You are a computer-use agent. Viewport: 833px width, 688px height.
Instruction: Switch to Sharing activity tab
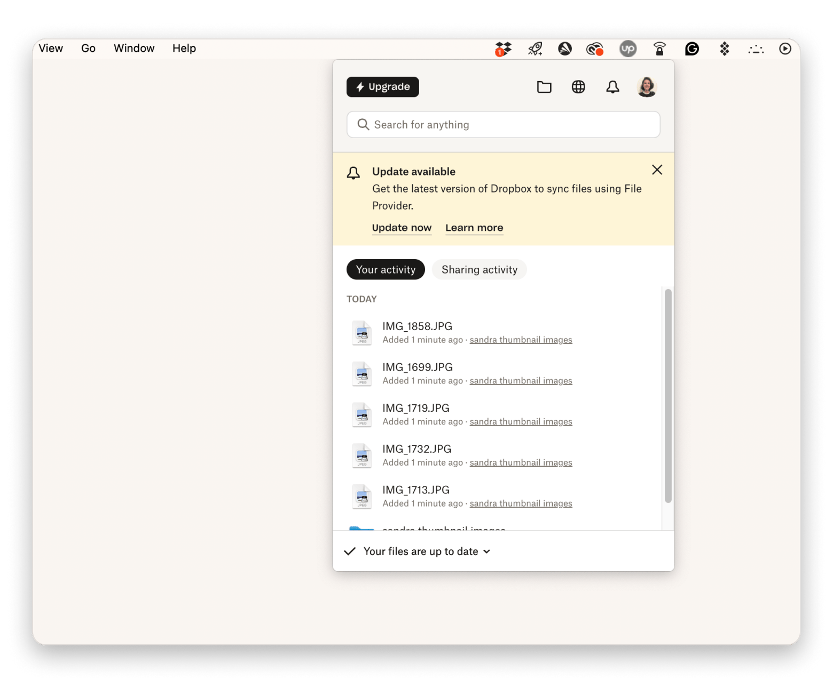[479, 270]
